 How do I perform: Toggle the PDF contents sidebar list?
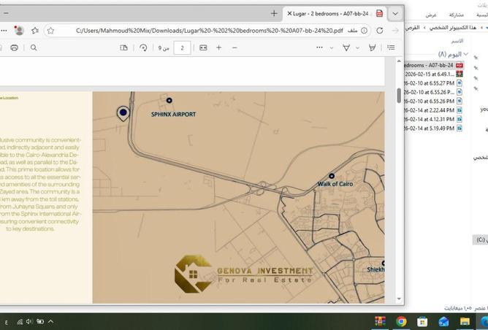coord(391,47)
